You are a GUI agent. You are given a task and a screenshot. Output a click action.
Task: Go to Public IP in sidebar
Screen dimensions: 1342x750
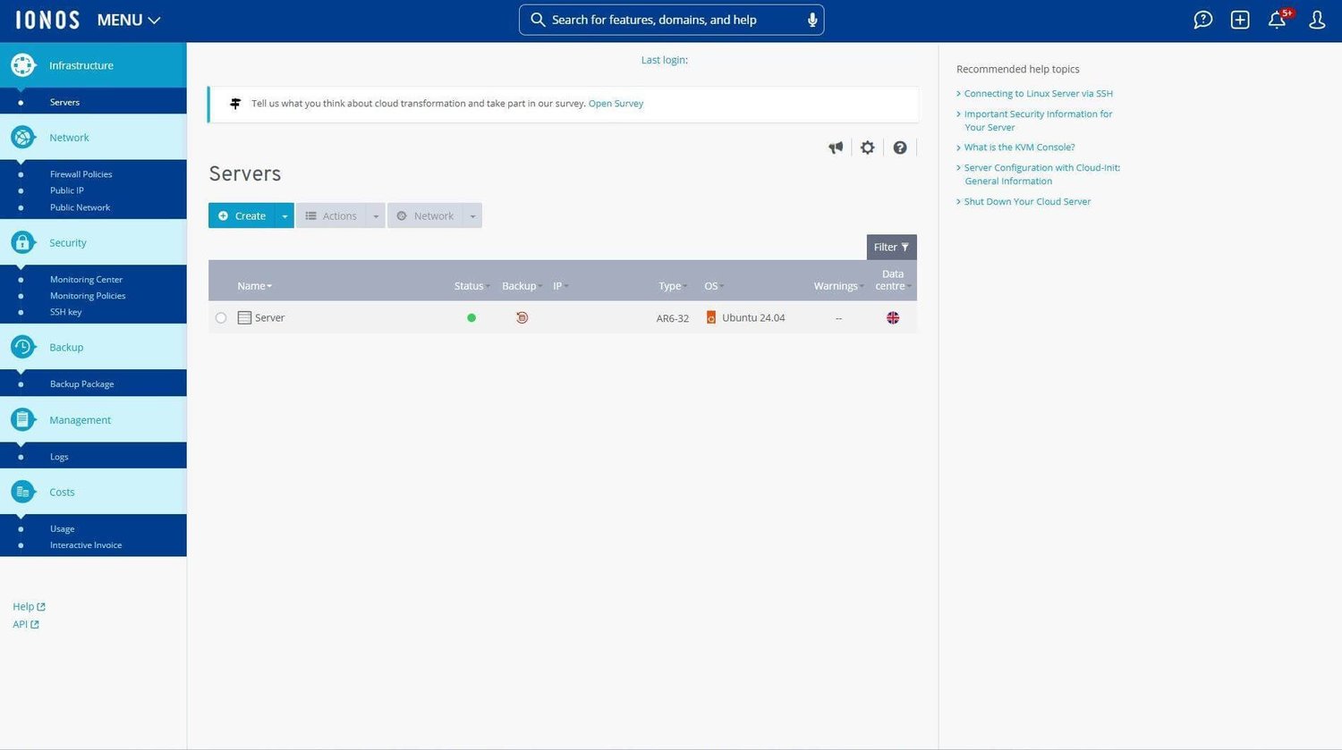(67, 190)
